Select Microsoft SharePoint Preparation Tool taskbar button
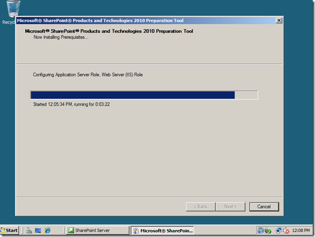 pos(162,231)
